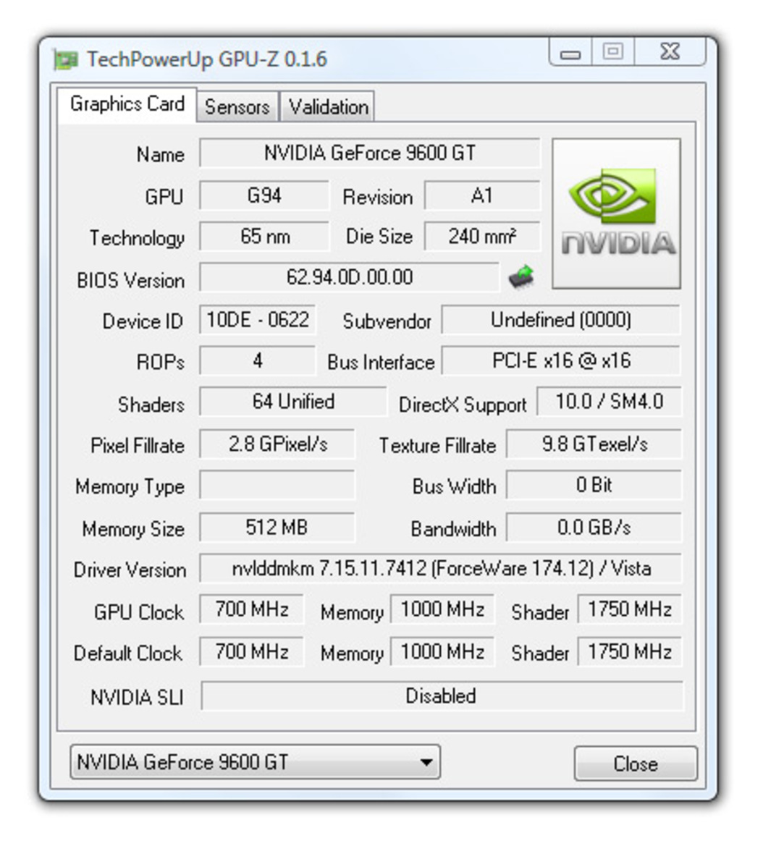Select the Graphics Card tab
Viewport: 763px width, 846px height.
127,104
